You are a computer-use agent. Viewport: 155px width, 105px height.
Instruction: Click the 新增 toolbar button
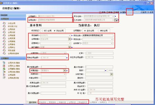coord(110,12)
